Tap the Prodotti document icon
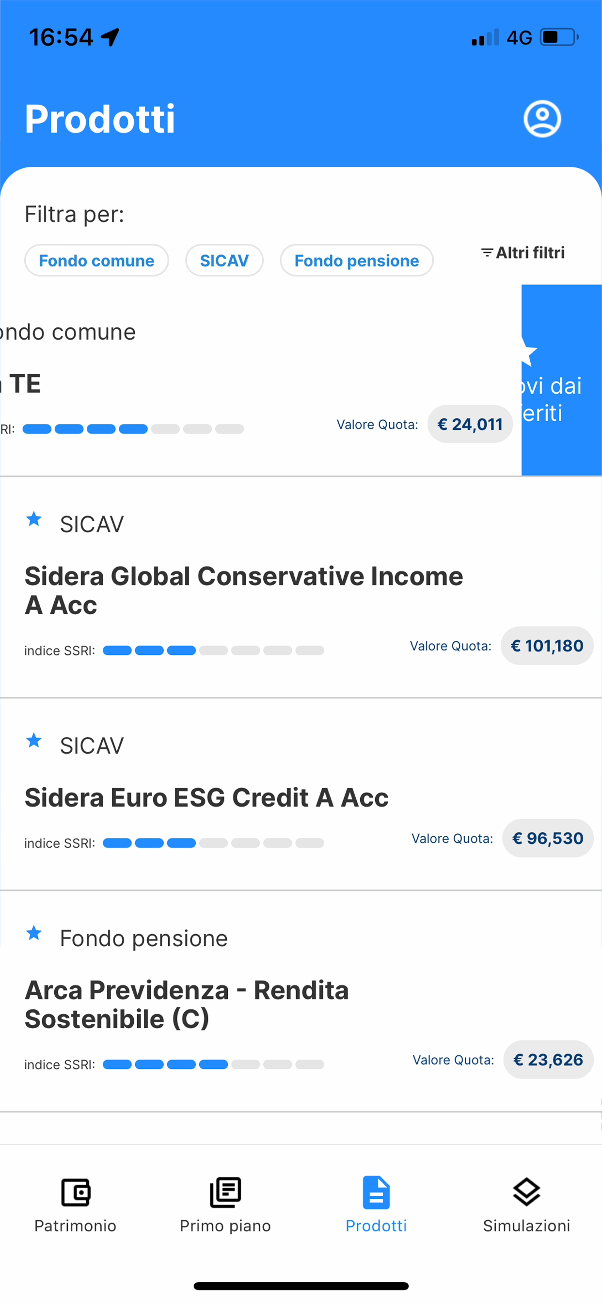 point(376,1192)
